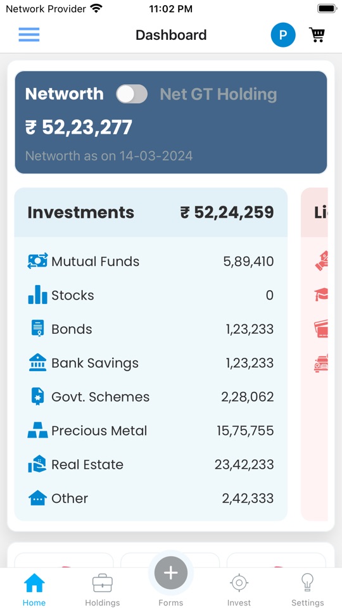Click the Bank Savings building icon

37,362
